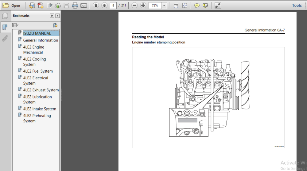The image size is (307, 171).
Task: Click the General Information 0A-7 page header
Action: click(265, 30)
